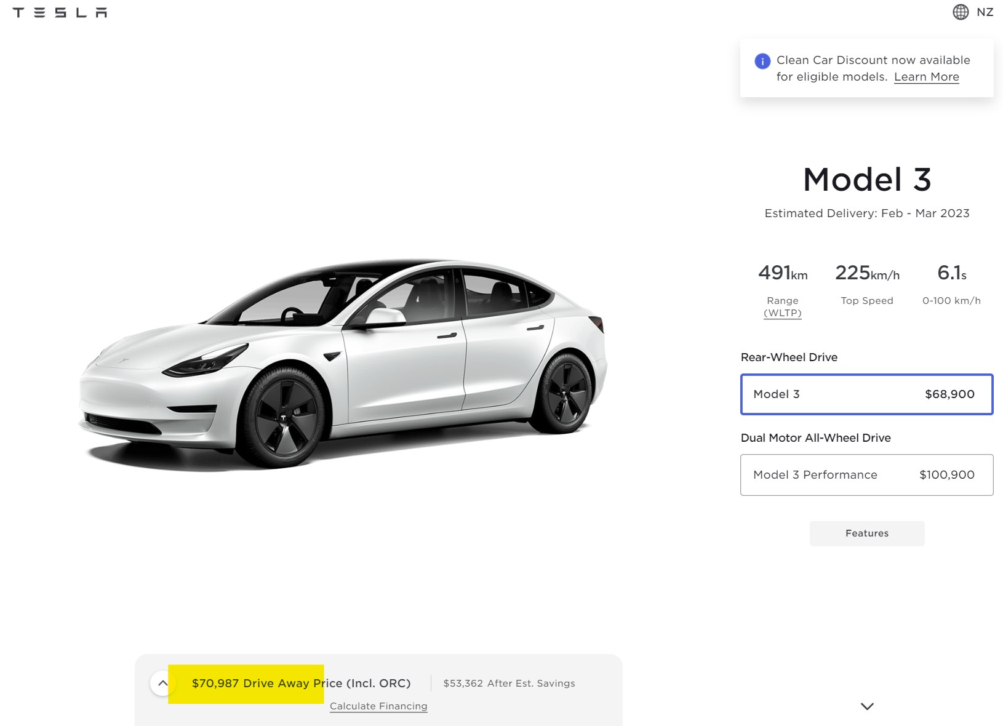
Task: Select the Model 3 Rear-Wheel Drive option
Action: [866, 394]
